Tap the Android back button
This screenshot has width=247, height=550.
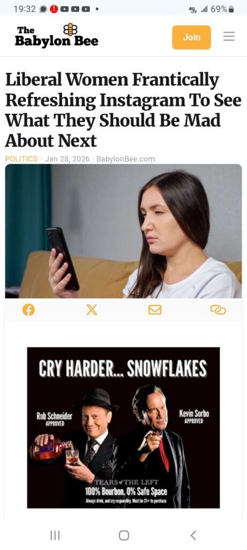(x=193, y=535)
